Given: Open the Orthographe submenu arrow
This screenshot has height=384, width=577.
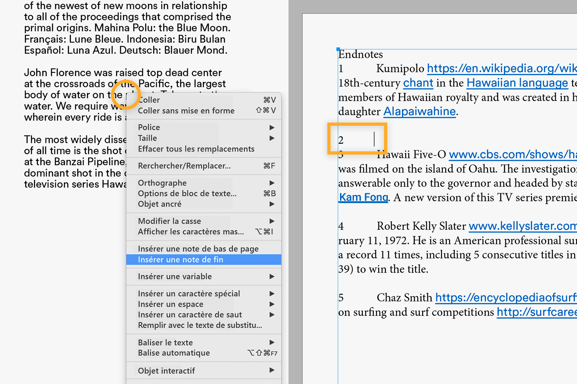Looking at the screenshot, I should point(272,183).
